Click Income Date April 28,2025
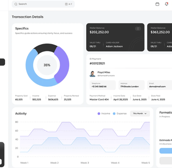Screen dimensions: 172x168 121,100
